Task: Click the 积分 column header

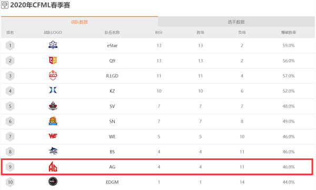Action: pyautogui.click(x=159, y=33)
